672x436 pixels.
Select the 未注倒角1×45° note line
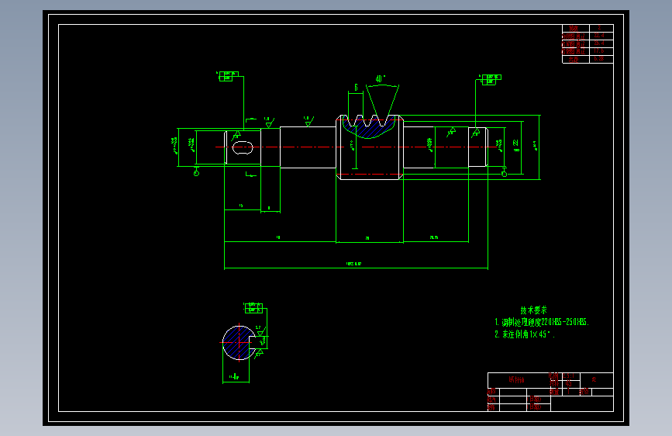[525, 334]
